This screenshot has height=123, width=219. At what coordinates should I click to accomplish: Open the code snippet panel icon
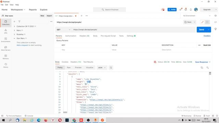point(216,22)
